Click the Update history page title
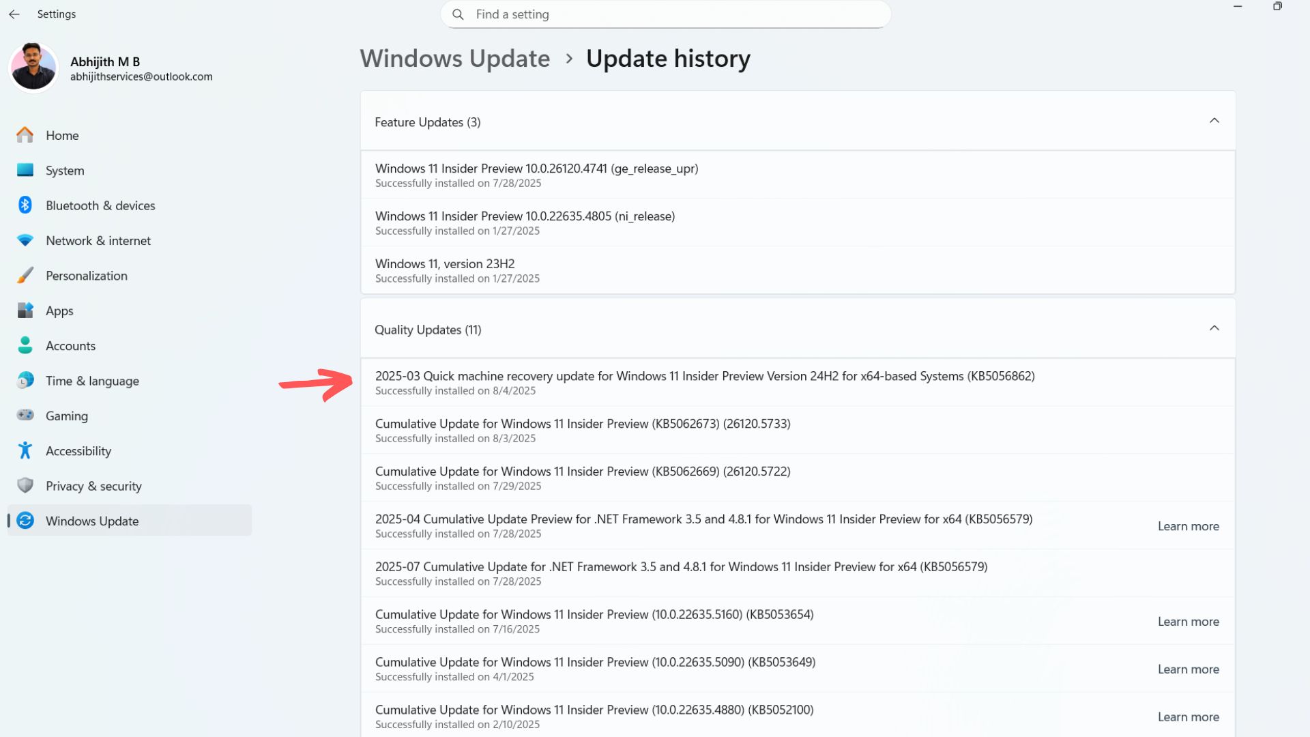The height and width of the screenshot is (737, 1310). tap(668, 59)
